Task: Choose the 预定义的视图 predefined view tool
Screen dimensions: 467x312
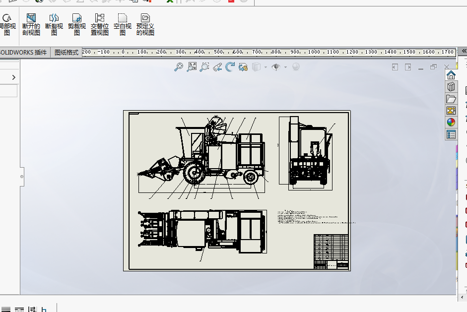Action: (145, 24)
